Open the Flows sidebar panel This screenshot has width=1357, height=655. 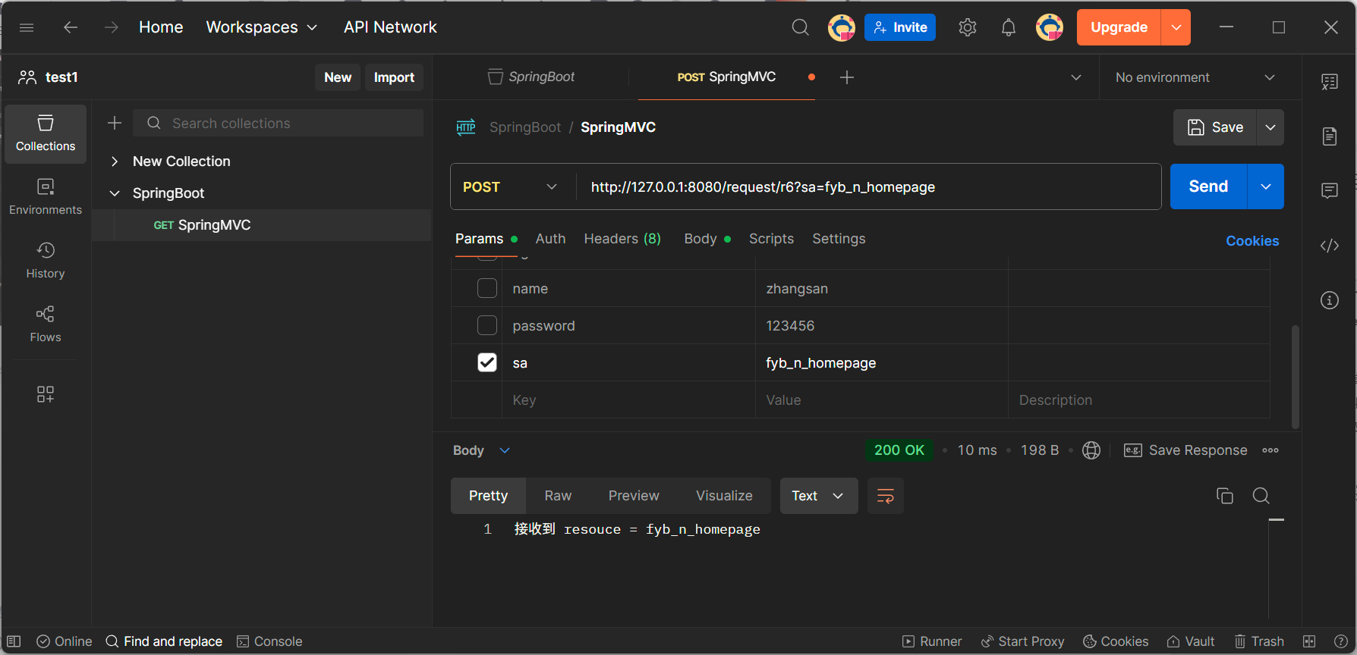click(x=46, y=324)
